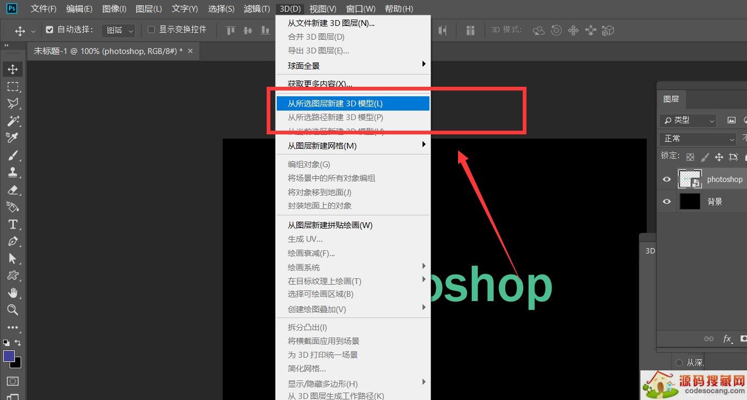The height and width of the screenshot is (400, 747).
Task: Expand the collapsed toolbox double-arrow
Action: (7, 46)
